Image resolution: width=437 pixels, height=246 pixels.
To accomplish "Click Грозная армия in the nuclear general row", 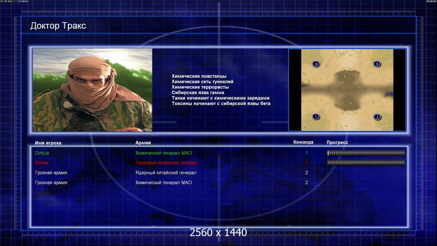I will [x=51, y=173].
